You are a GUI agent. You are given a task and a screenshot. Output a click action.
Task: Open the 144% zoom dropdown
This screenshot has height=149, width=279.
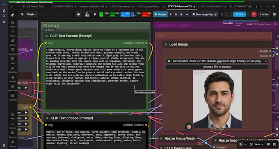[x=259, y=144]
